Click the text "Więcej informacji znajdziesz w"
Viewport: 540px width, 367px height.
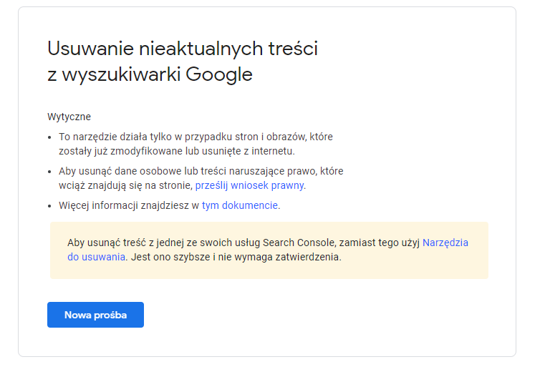click(x=129, y=205)
